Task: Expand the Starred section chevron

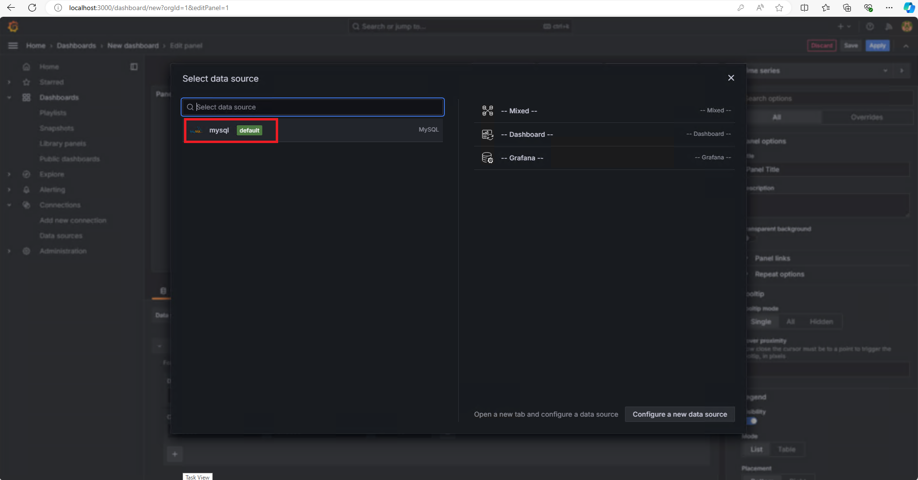Action: 9,82
